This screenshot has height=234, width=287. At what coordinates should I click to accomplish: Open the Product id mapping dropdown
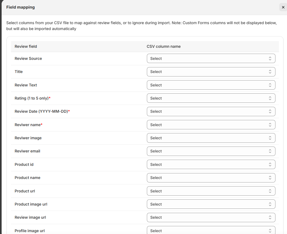(x=211, y=164)
